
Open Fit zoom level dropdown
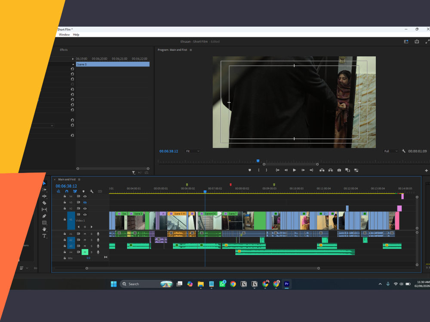coord(193,151)
